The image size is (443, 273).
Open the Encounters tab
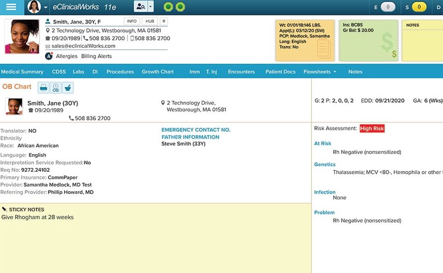[x=241, y=72]
